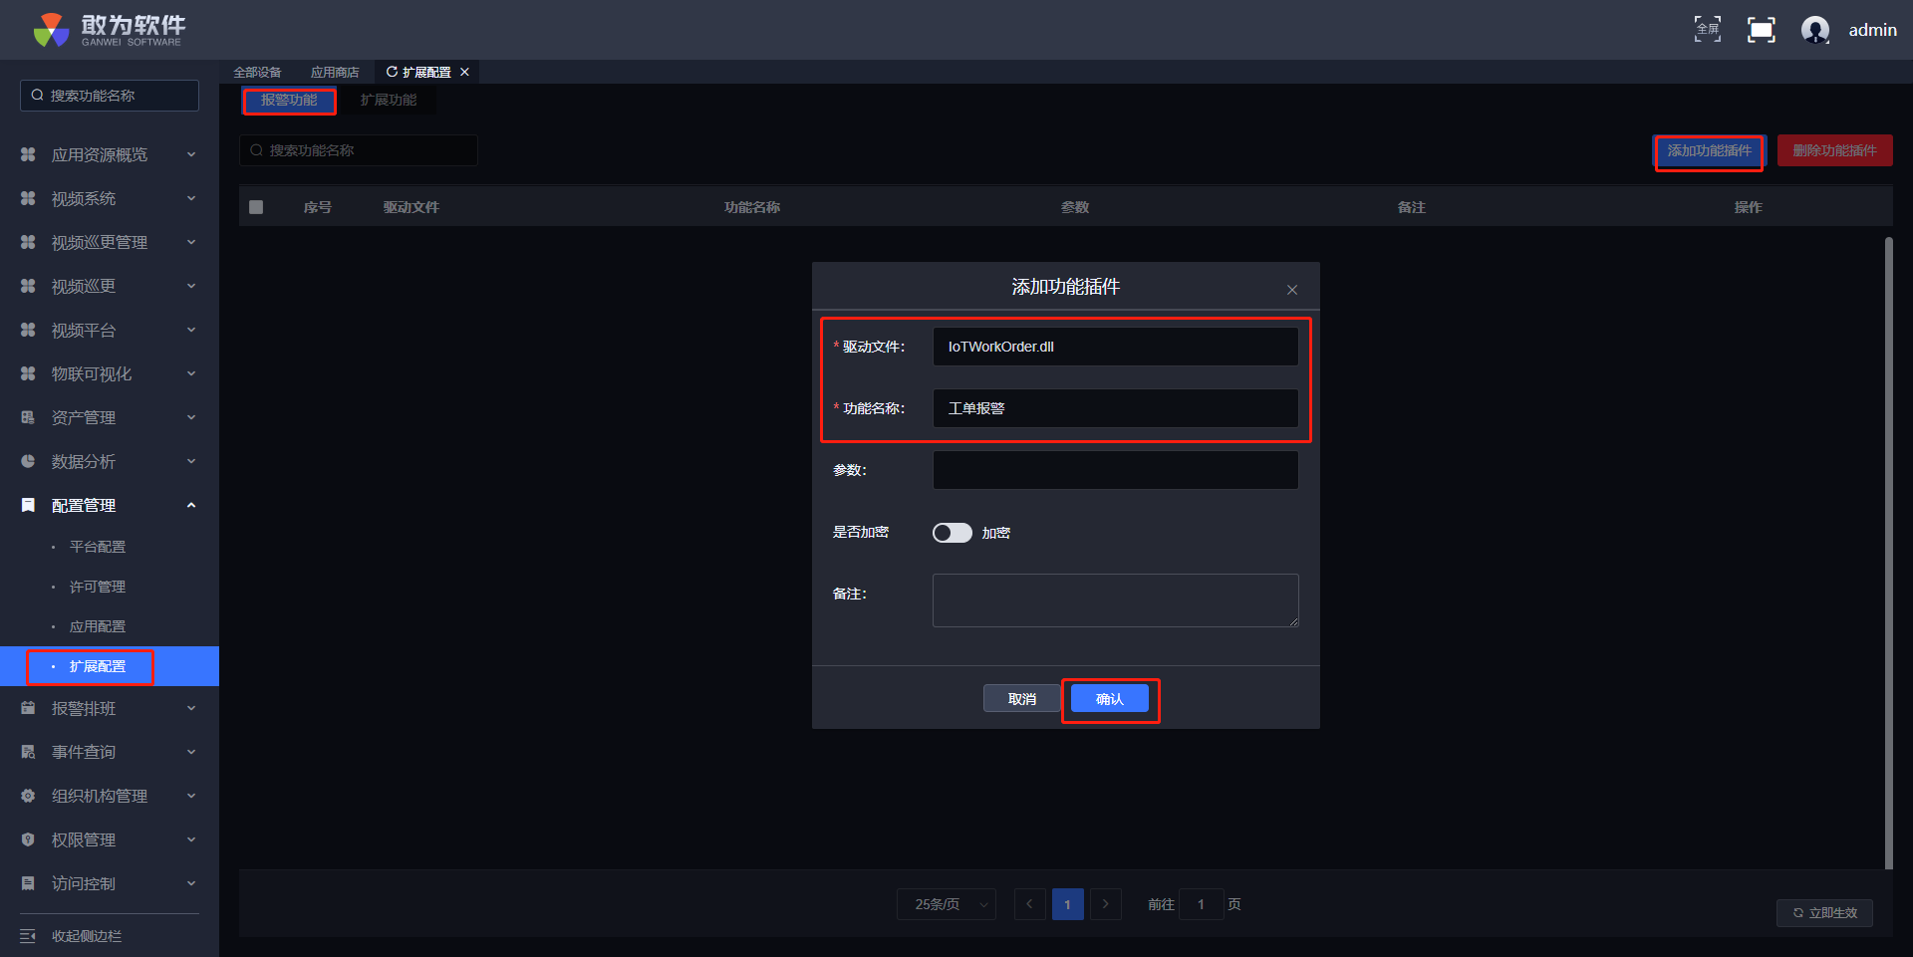Image resolution: width=1913 pixels, height=957 pixels.
Task: Go to next page arrow
Action: (x=1106, y=904)
